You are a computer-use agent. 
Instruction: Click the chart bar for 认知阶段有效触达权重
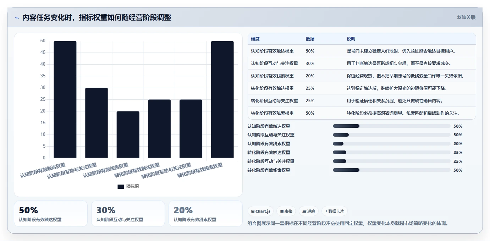click(65, 99)
